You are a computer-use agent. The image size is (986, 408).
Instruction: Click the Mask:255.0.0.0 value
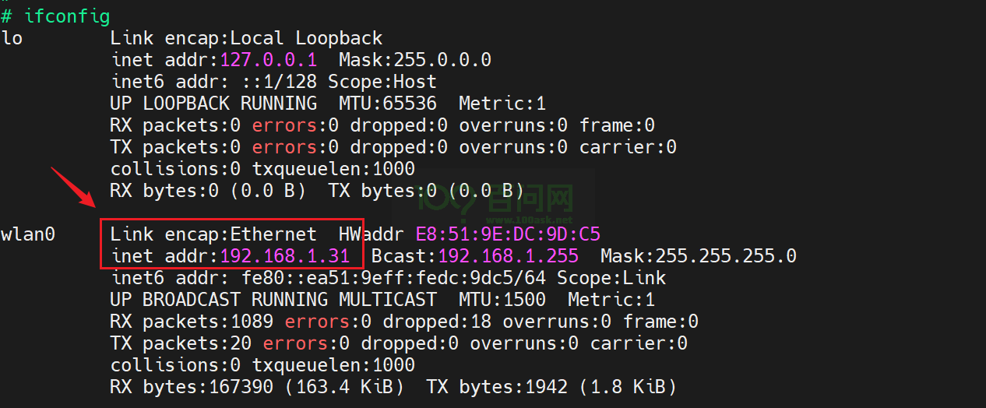414,60
